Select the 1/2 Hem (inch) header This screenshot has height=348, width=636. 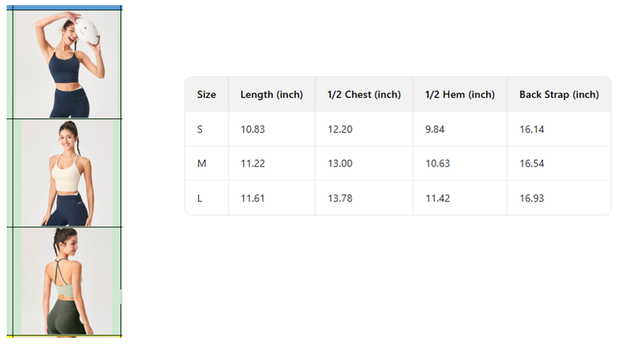click(459, 95)
